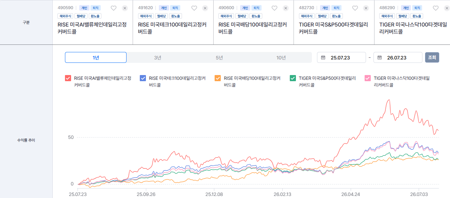Remove TIGER 미국나스닥100타겟데일리커버드콜 card with X

pos(447,8)
